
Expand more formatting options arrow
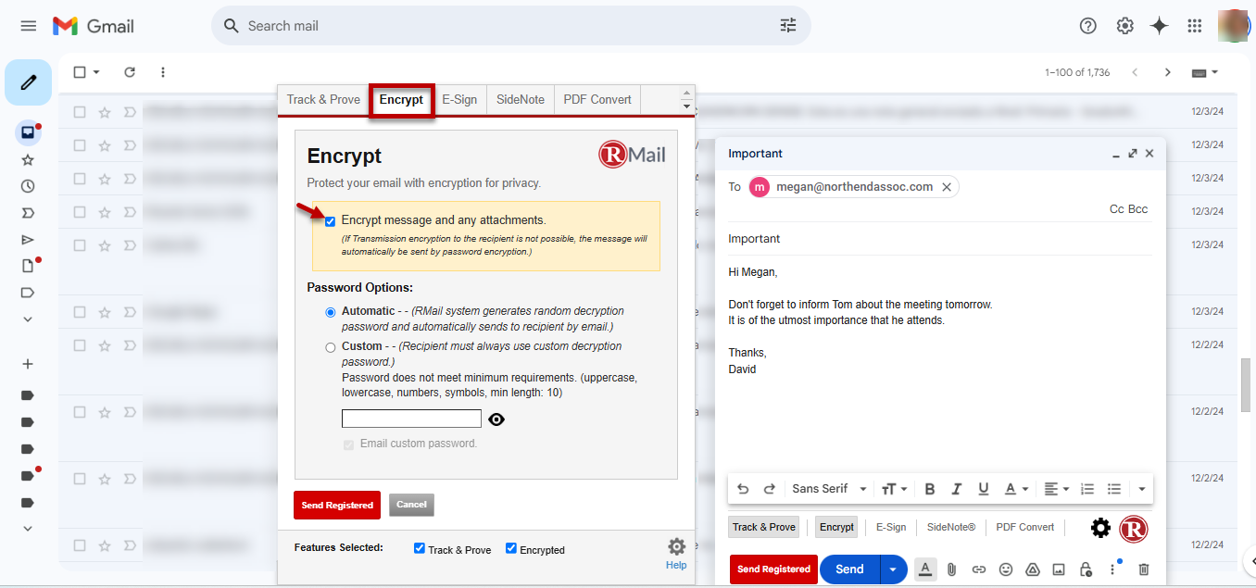tap(1142, 489)
